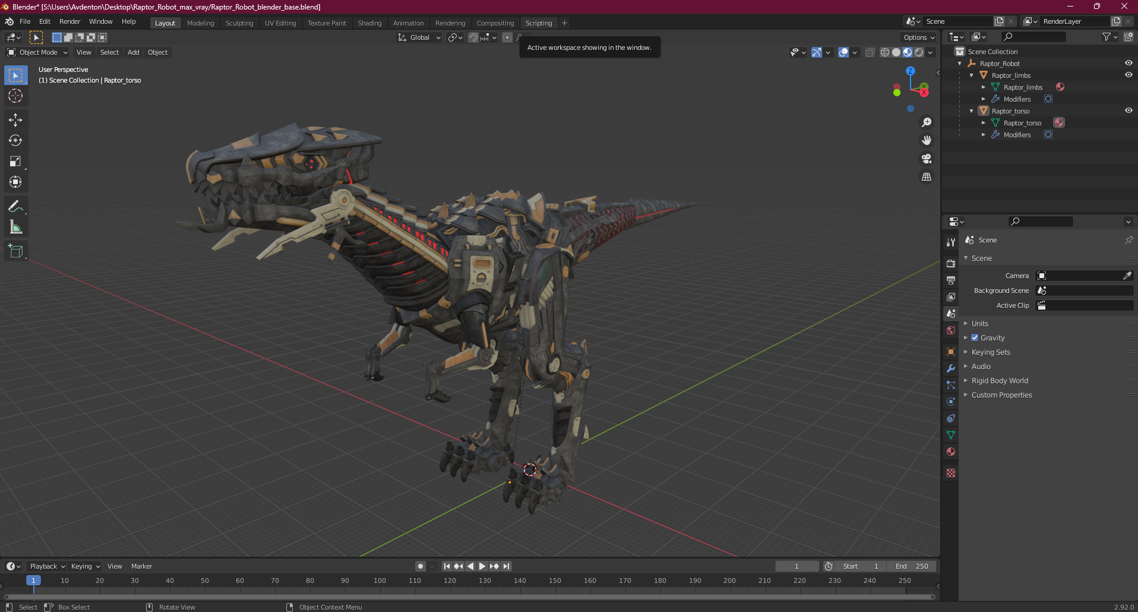Open the Modifier properties tab
The width and height of the screenshot is (1138, 612).
pos(951,368)
